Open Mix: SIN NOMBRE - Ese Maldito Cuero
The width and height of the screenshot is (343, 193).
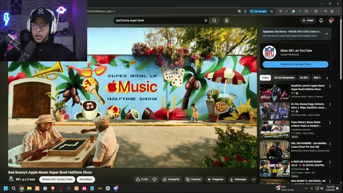(x=309, y=145)
